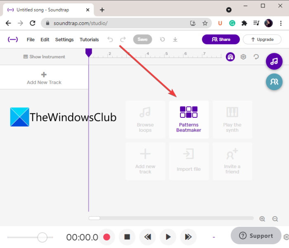The width and height of the screenshot is (289, 248).
Task: Open the Tutorials menu
Action: pos(89,40)
